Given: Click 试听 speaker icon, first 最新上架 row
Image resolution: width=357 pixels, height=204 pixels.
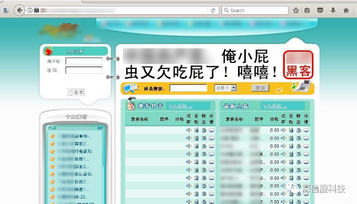Looking at the screenshot, I should coord(284,130).
